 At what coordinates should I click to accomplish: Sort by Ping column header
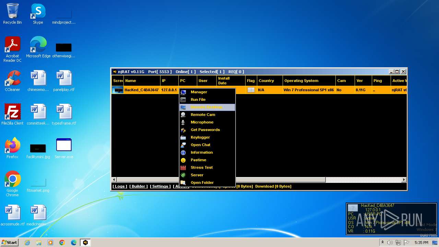[x=381, y=81]
